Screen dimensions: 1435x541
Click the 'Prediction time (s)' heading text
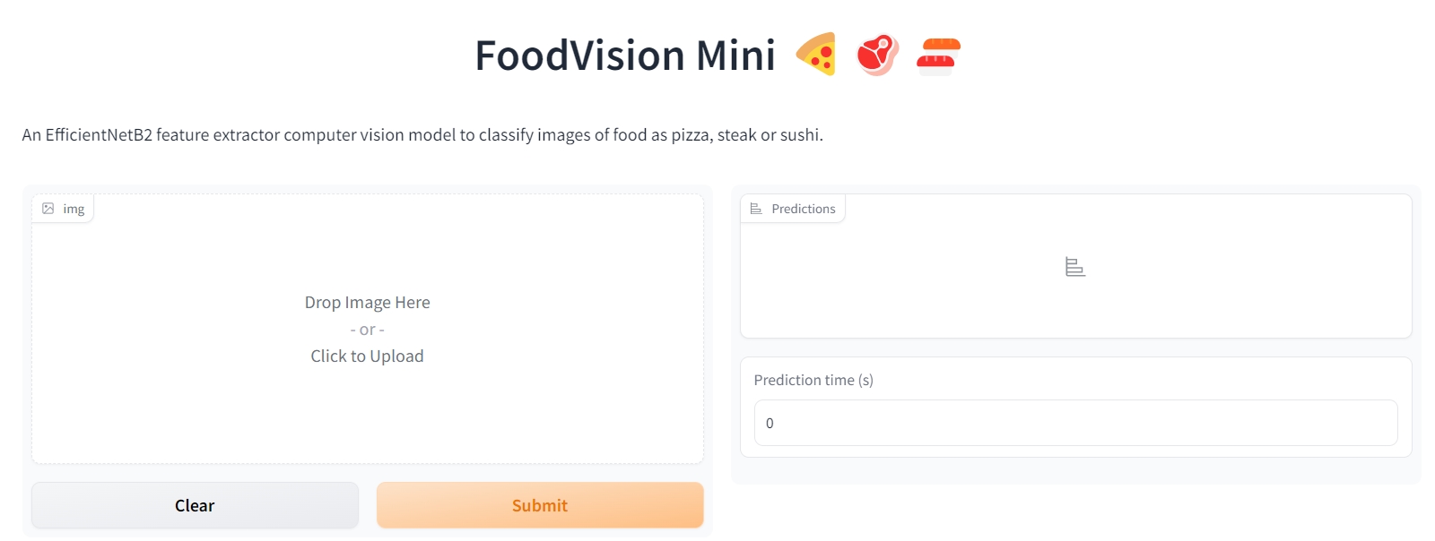[x=814, y=380]
